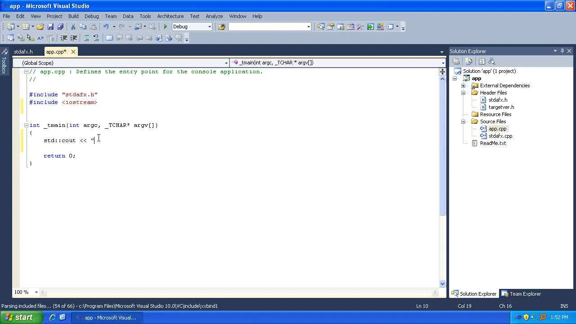Click the Save All icon

click(x=60, y=27)
